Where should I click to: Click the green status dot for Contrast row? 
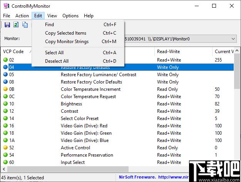coord(5,111)
